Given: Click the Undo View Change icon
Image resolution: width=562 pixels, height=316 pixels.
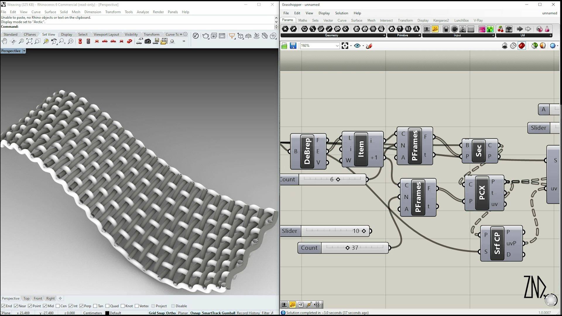Looking at the screenshot, I should (54, 42).
